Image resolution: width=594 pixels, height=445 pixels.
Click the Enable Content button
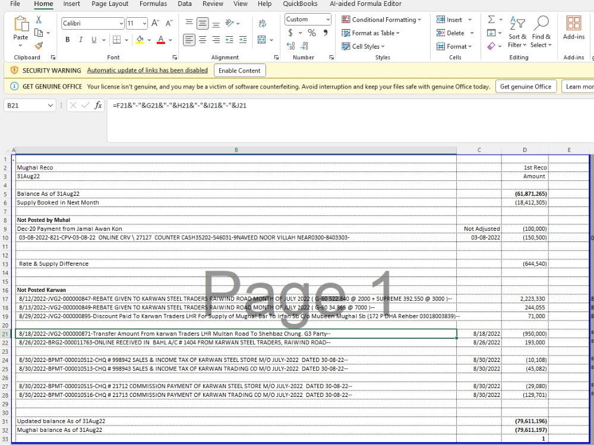click(x=239, y=71)
